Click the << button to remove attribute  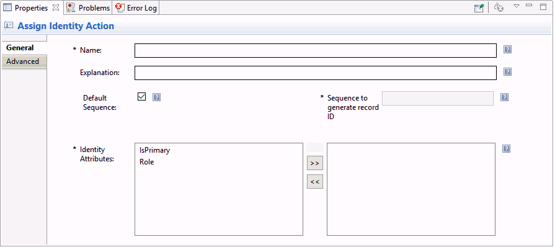click(314, 182)
